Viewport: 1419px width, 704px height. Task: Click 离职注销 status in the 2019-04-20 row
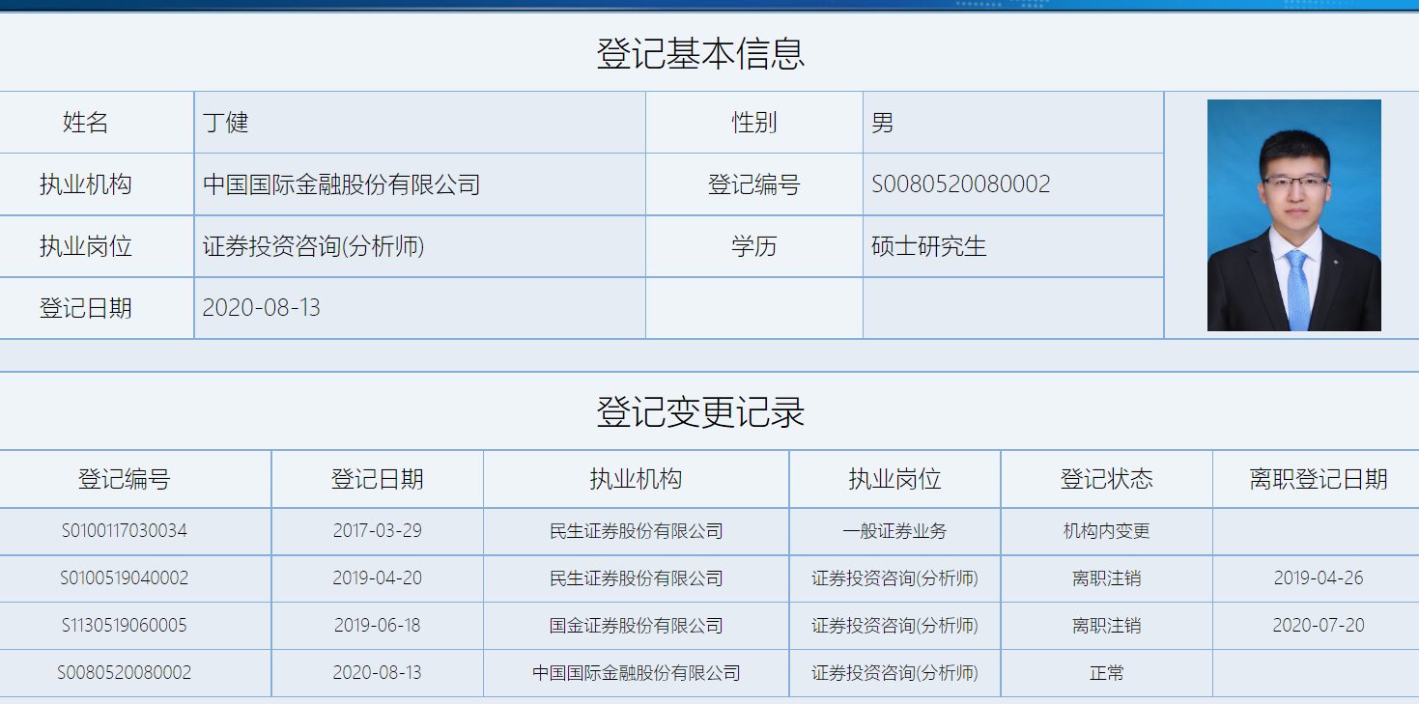pyautogui.click(x=1107, y=578)
